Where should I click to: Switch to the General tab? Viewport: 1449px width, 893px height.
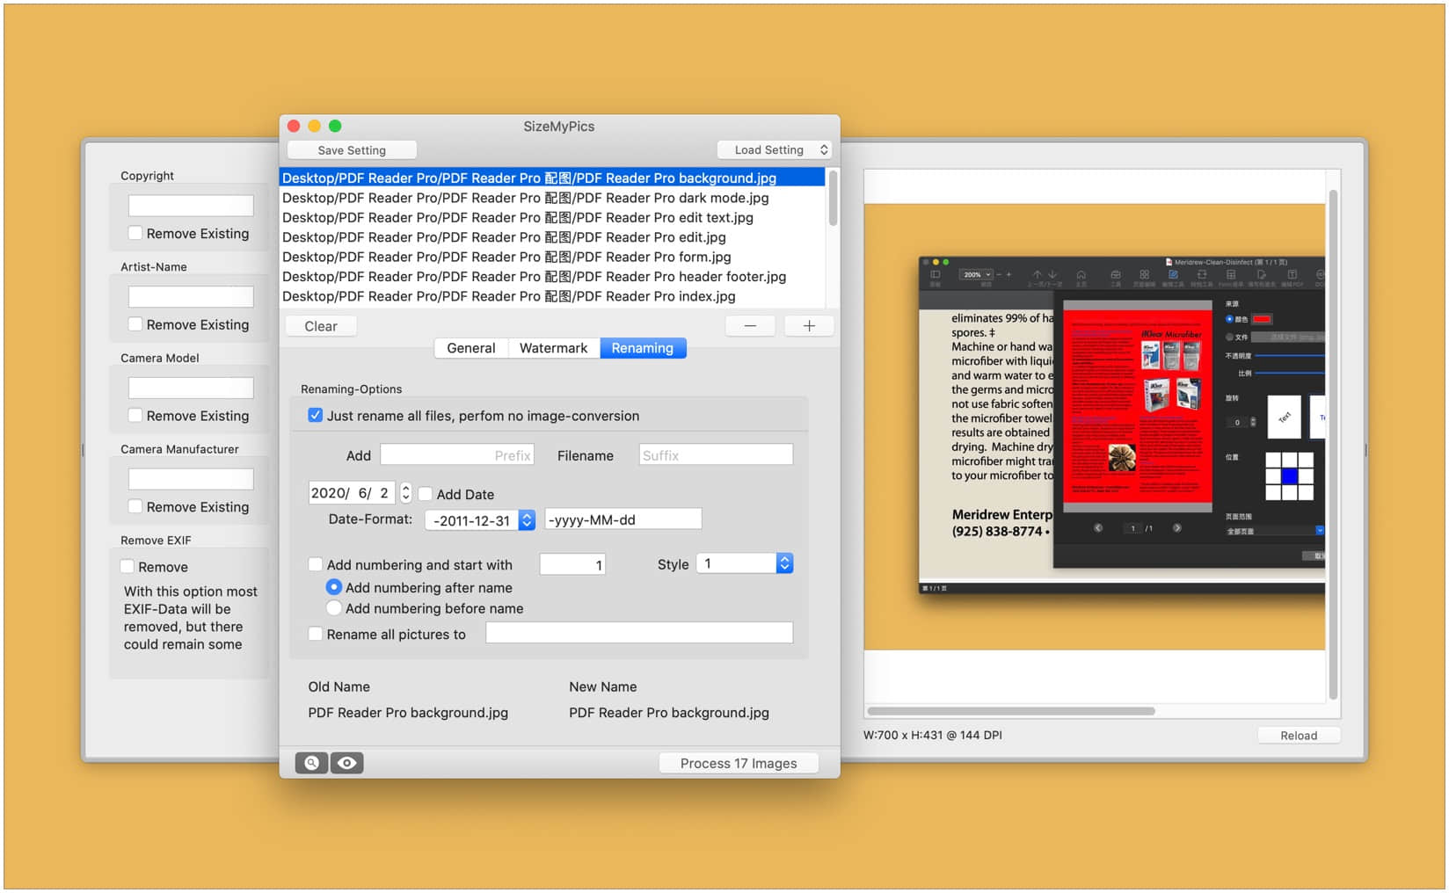[470, 348]
